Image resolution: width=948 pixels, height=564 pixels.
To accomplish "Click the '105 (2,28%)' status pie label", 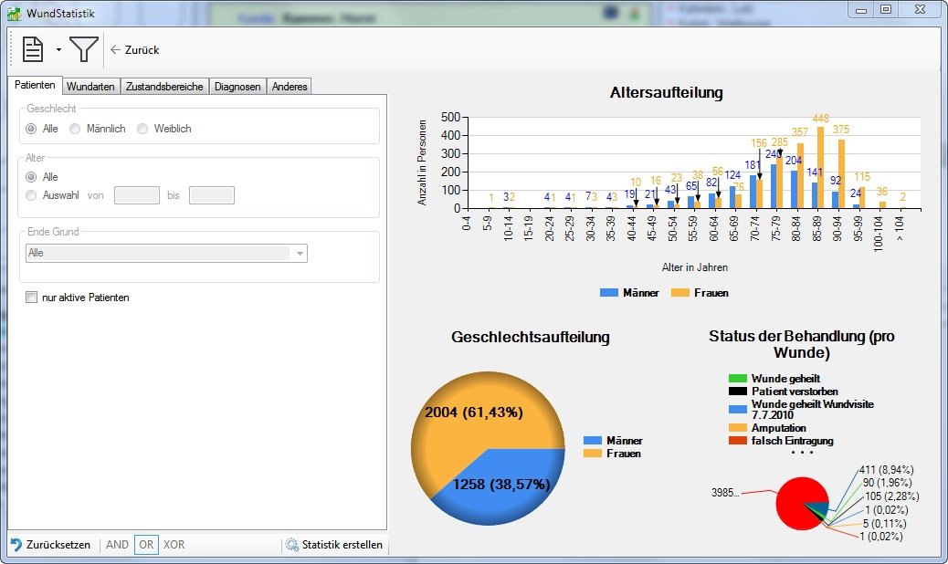I will click(x=891, y=496).
